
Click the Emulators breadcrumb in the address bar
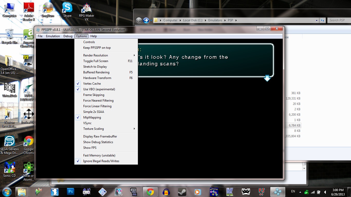point(215,20)
